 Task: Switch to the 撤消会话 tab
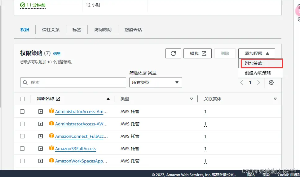click(x=133, y=30)
